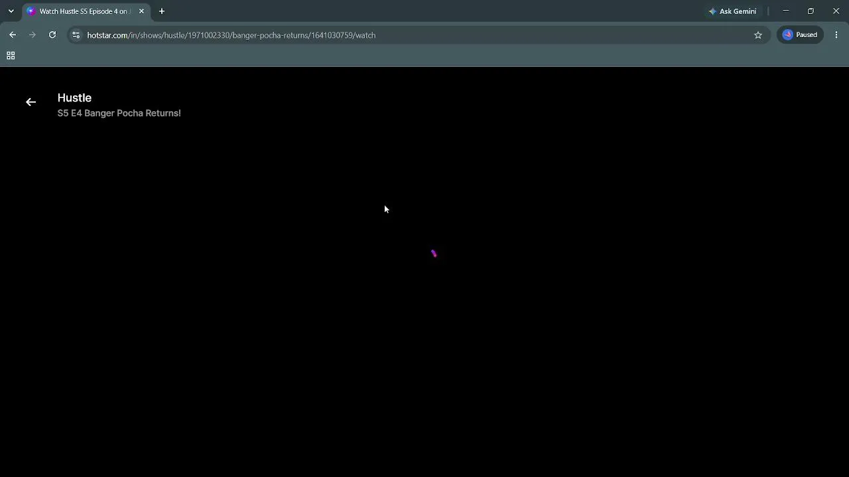
Task: Open the Chrome three-dot menu
Action: [x=836, y=35]
